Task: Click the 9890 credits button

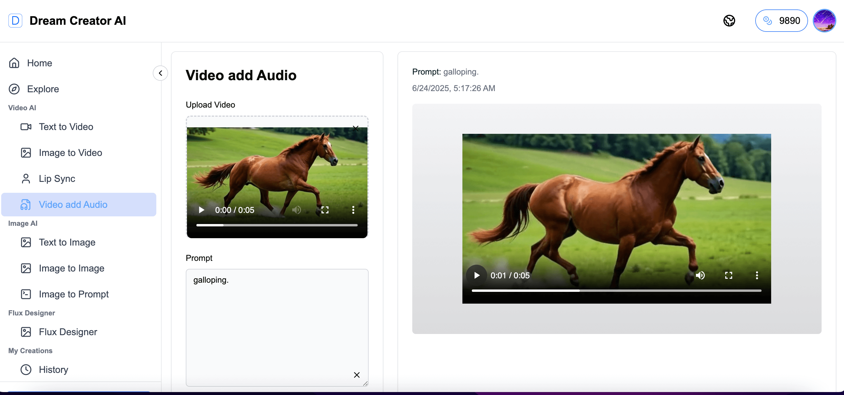Action: coord(781,20)
